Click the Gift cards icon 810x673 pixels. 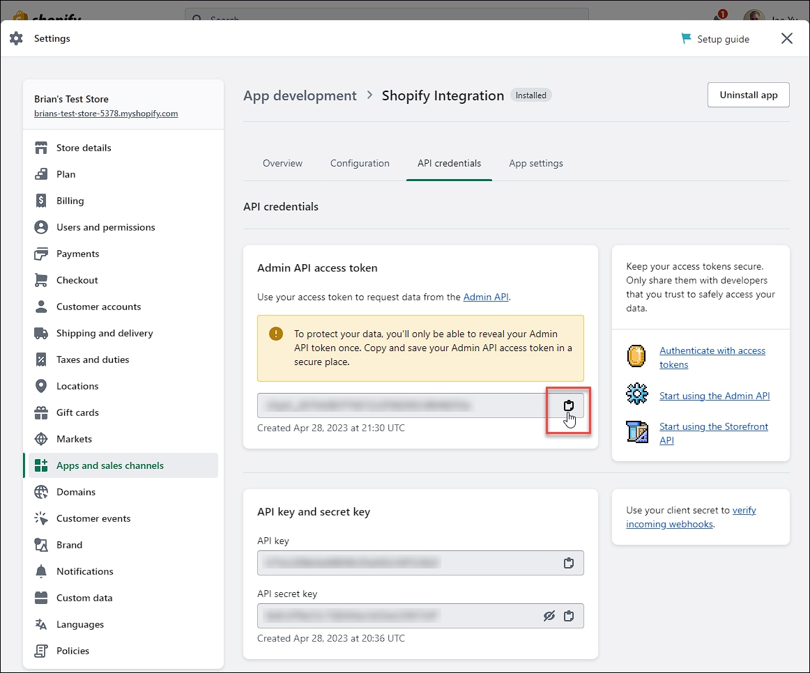(x=41, y=413)
